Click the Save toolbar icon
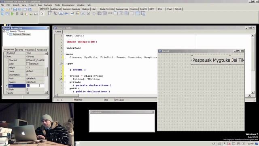Screen dimensions: 259x146 [x=15, y=9]
